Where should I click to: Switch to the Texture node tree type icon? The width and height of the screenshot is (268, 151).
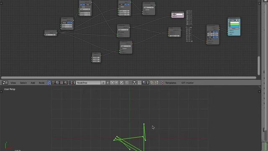tap(62, 83)
